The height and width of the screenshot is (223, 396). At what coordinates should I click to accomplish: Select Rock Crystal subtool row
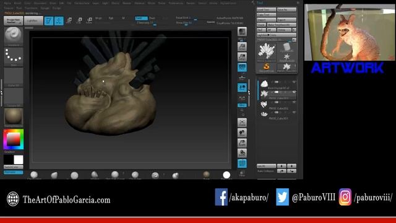point(278,84)
